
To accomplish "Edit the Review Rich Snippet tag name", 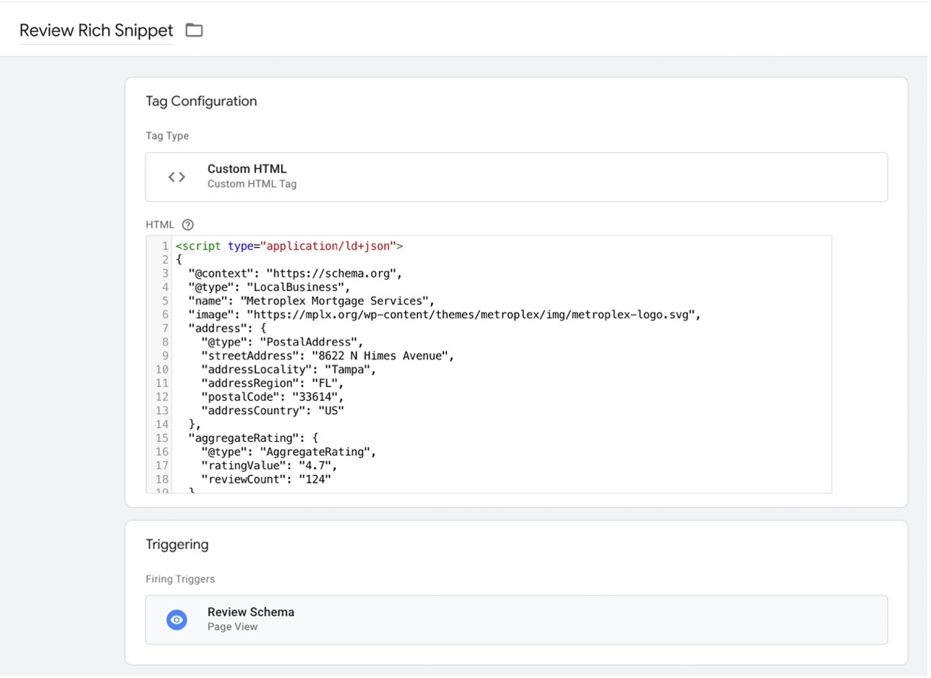I will coord(96,30).
